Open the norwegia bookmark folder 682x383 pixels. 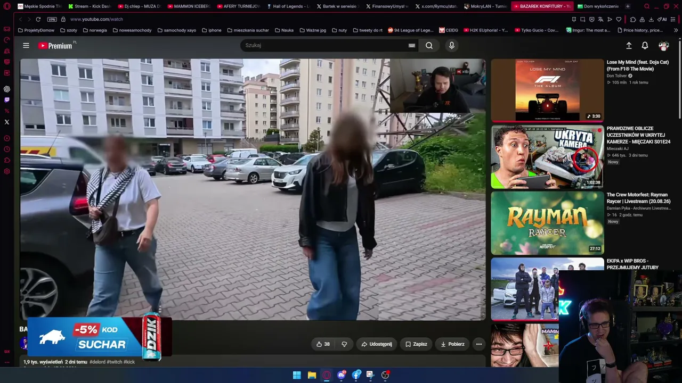(x=95, y=30)
